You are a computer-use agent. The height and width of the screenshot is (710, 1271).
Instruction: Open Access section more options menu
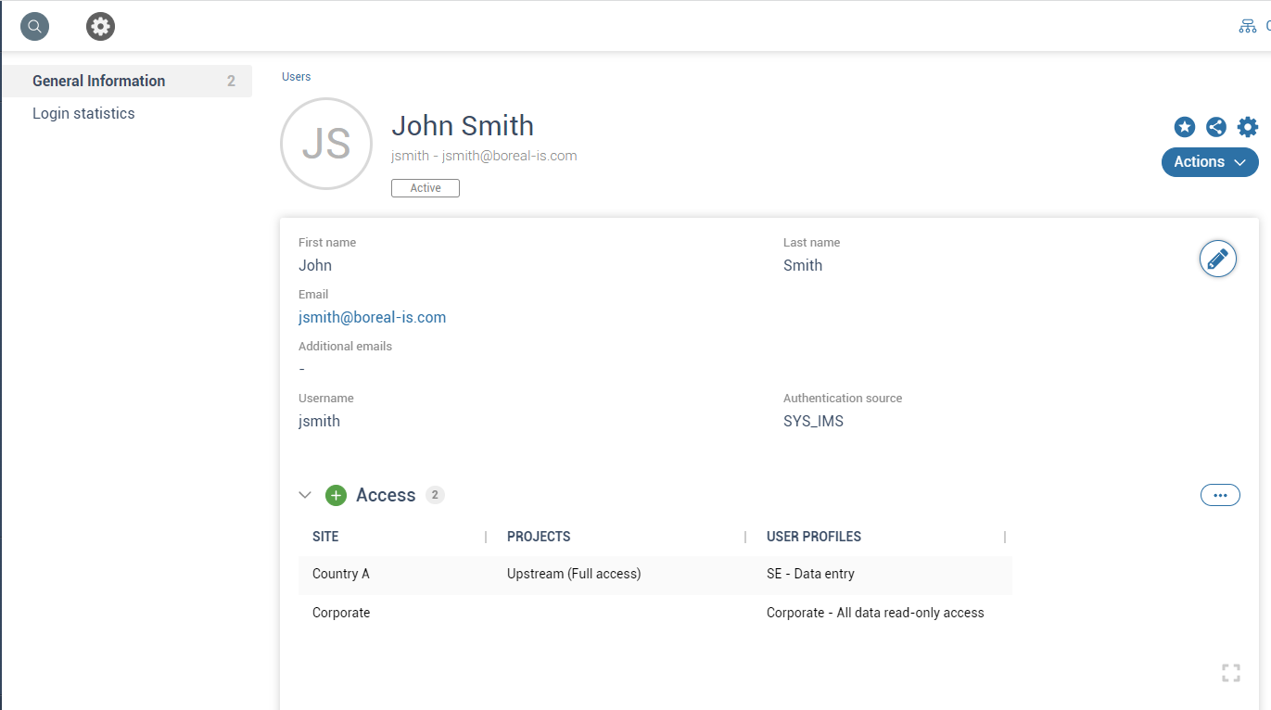1219,496
